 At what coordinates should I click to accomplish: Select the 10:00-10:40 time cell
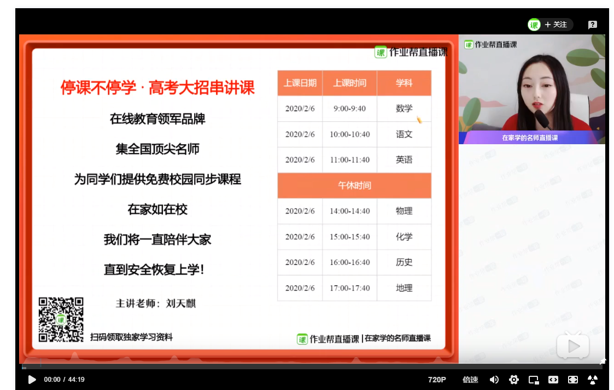point(350,134)
